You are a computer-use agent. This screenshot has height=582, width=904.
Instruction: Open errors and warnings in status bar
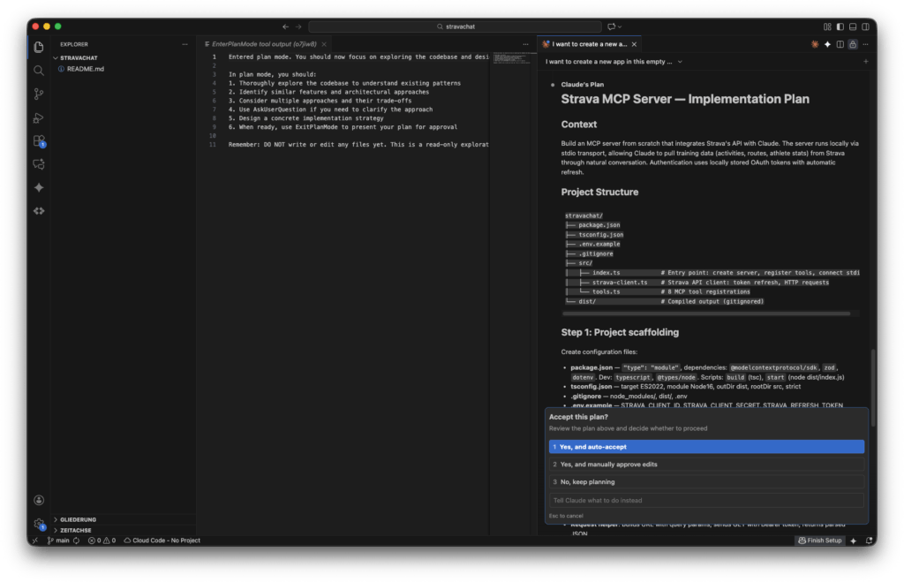click(x=102, y=541)
